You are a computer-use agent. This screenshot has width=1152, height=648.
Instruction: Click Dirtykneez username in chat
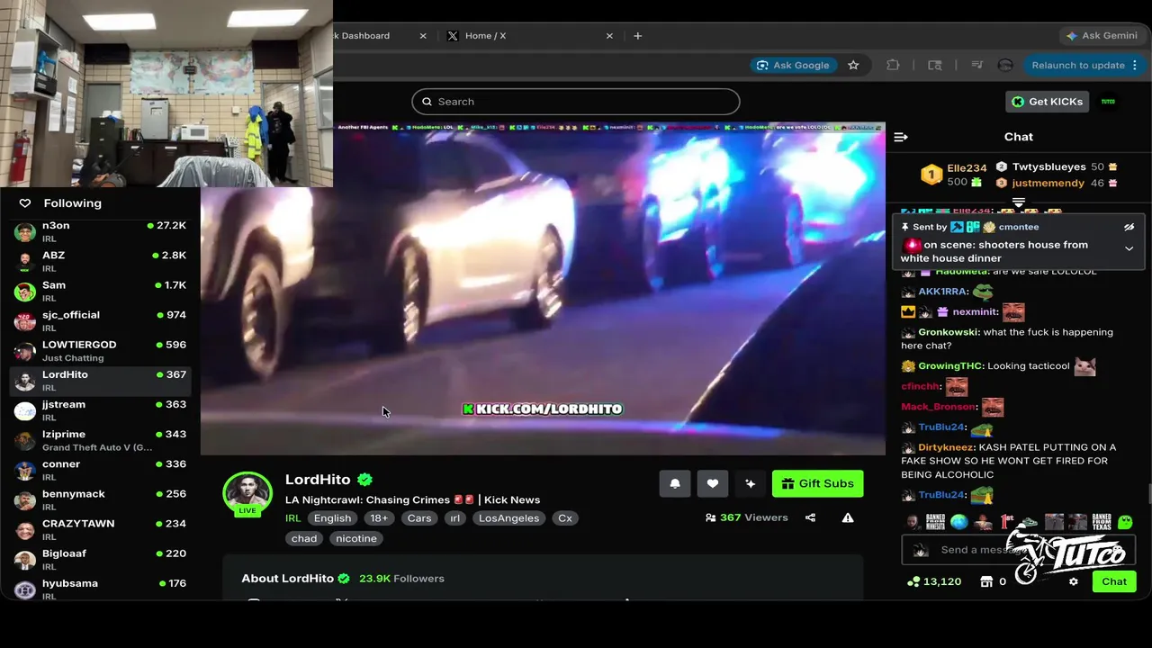click(x=946, y=447)
